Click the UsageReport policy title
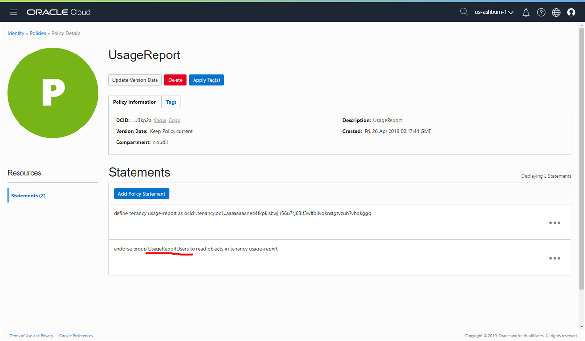Image resolution: width=585 pixels, height=341 pixels. [x=144, y=55]
